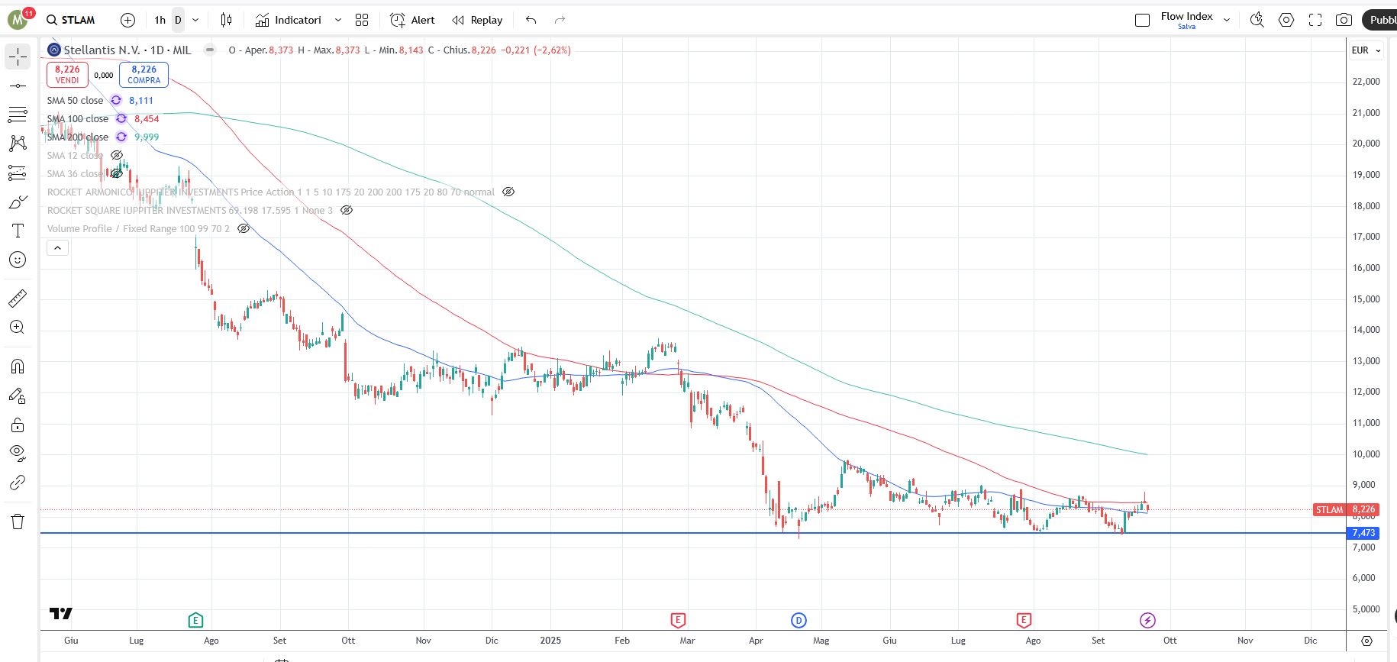Open the Fibonacci retracement tools

[x=18, y=115]
